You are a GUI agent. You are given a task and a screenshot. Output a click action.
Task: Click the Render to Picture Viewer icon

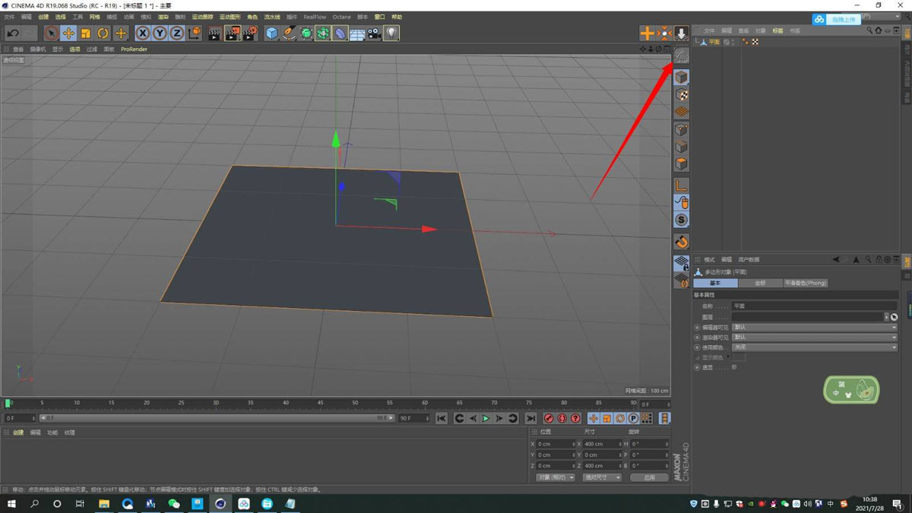(x=233, y=33)
